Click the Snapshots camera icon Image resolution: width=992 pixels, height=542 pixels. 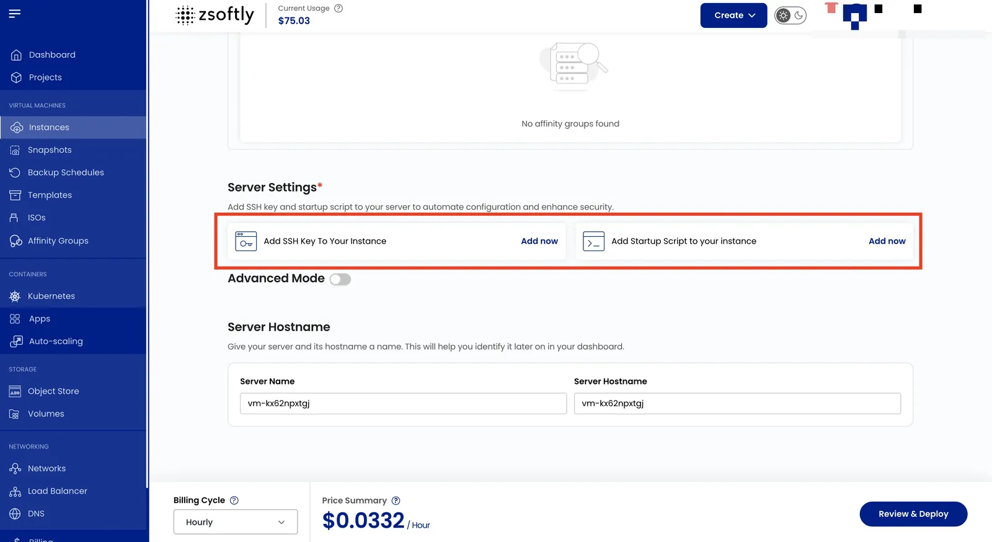click(x=15, y=150)
